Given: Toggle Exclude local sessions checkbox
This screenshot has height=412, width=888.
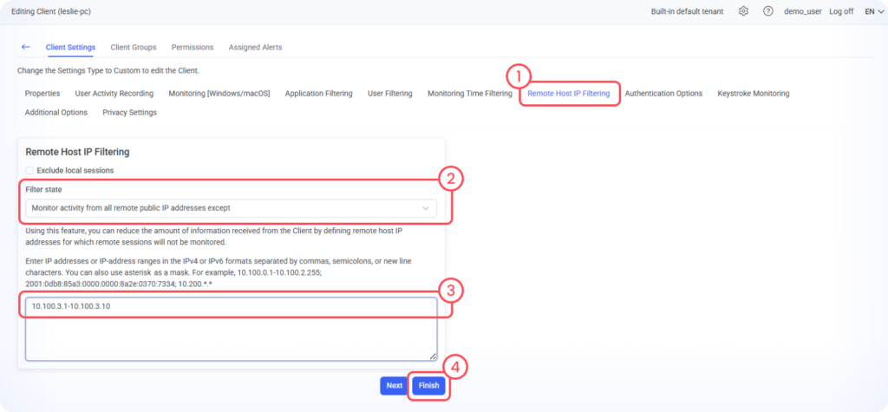Looking at the screenshot, I should [30, 170].
